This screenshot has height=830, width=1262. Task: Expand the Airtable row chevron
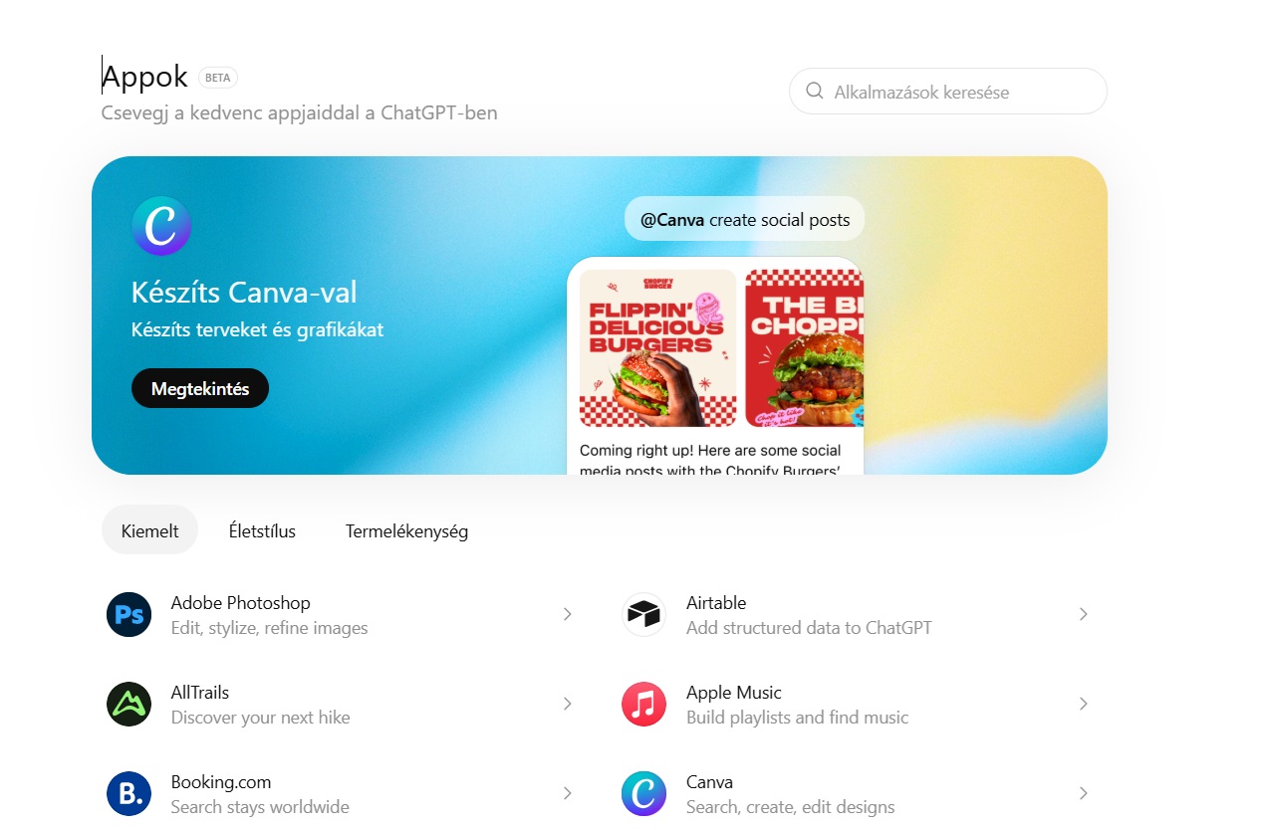tap(1084, 614)
